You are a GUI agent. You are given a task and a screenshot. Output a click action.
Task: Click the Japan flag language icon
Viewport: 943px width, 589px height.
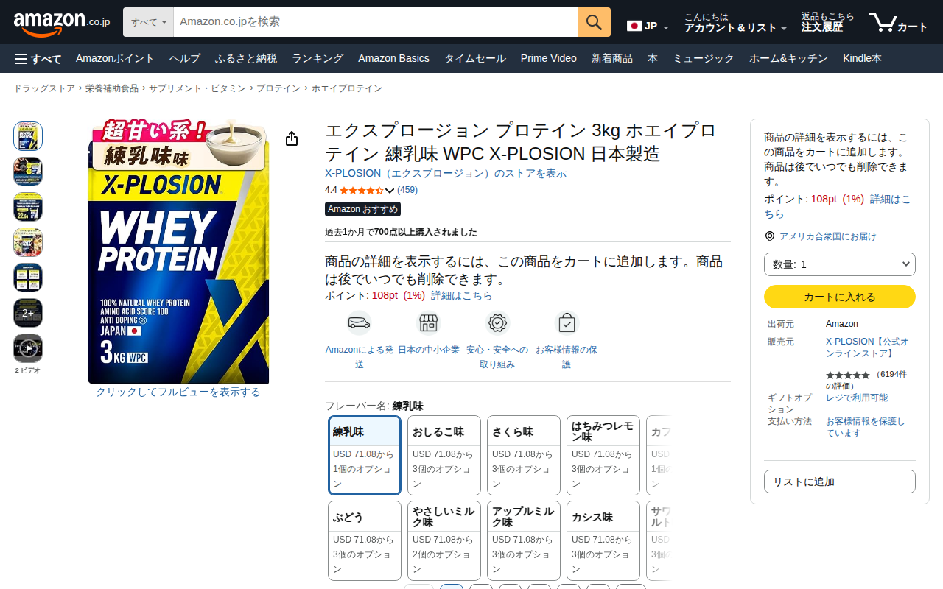[634, 26]
